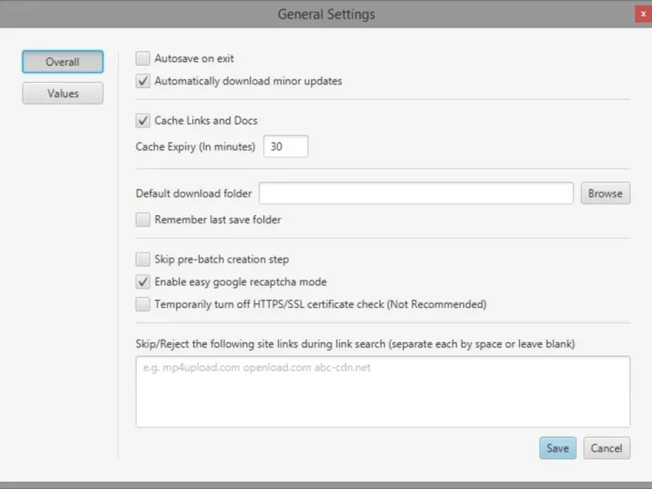The width and height of the screenshot is (652, 489).
Task: Click Browse to choose a download folder
Action: (x=606, y=193)
